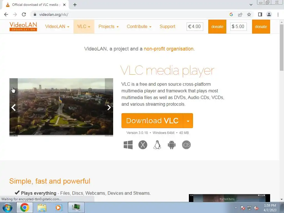Share this page via share icon
The width and height of the screenshot is (284, 213).
(x=240, y=14)
